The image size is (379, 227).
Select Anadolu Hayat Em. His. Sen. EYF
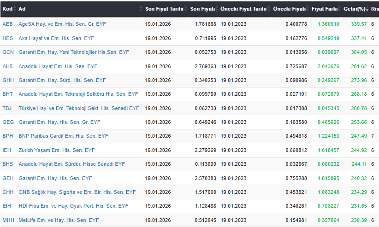pos(58,66)
